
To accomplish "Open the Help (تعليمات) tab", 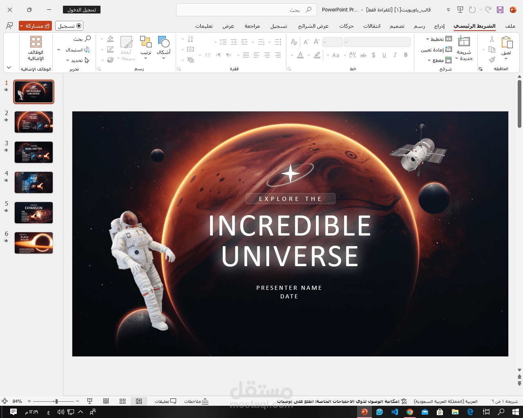I will pyautogui.click(x=204, y=26).
